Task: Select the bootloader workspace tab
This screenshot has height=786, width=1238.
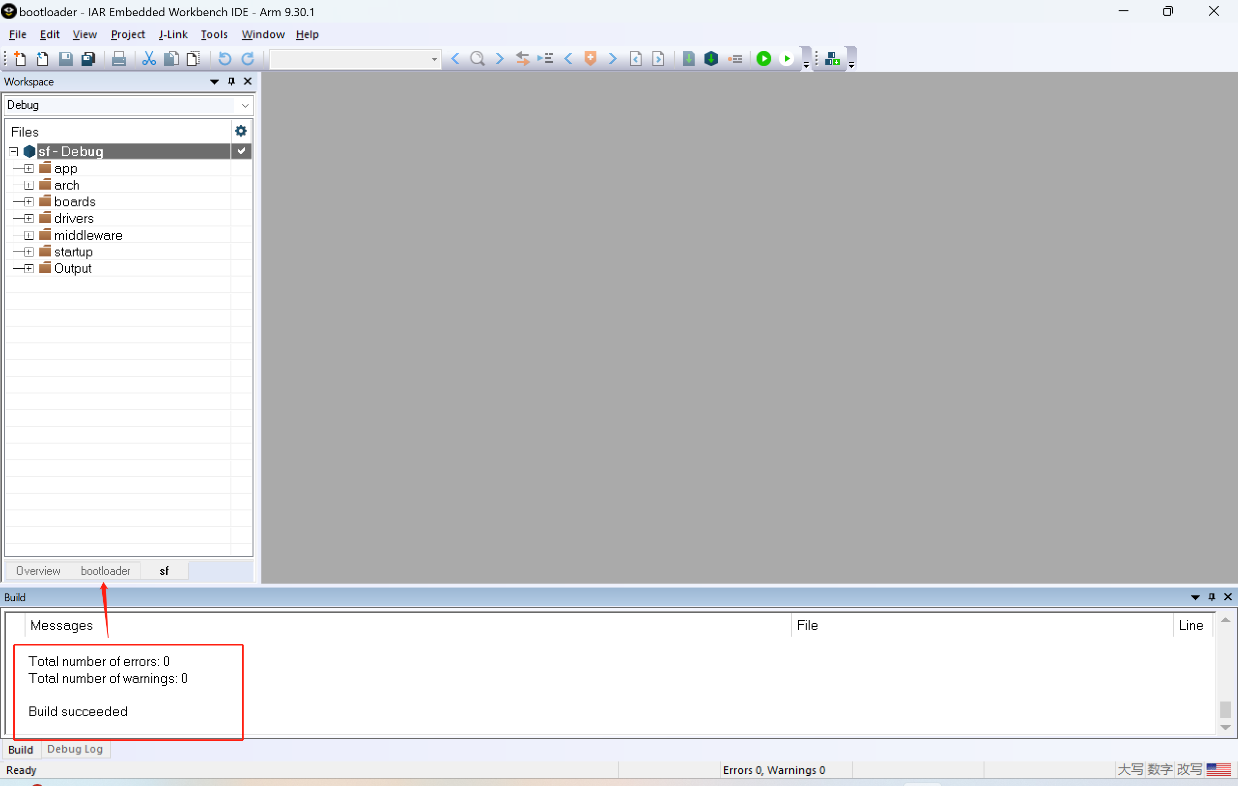Action: [x=106, y=571]
